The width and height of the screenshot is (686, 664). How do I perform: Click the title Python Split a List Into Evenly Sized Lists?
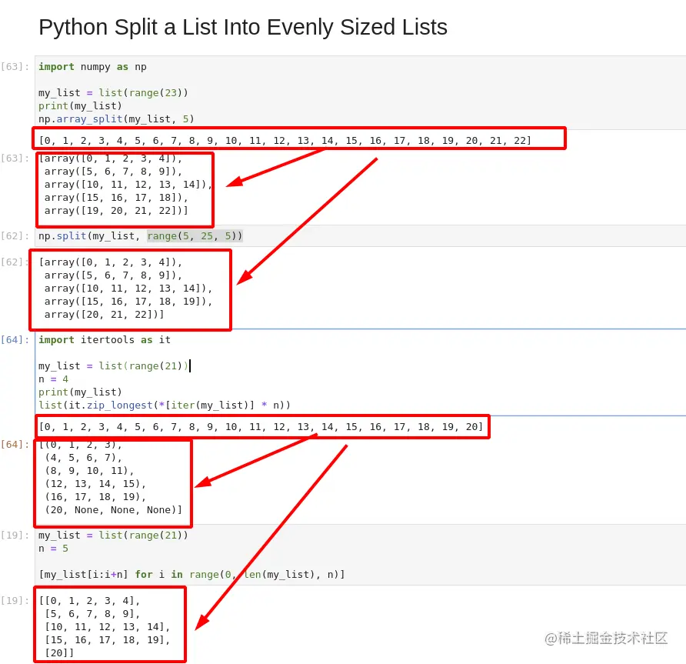click(x=241, y=27)
